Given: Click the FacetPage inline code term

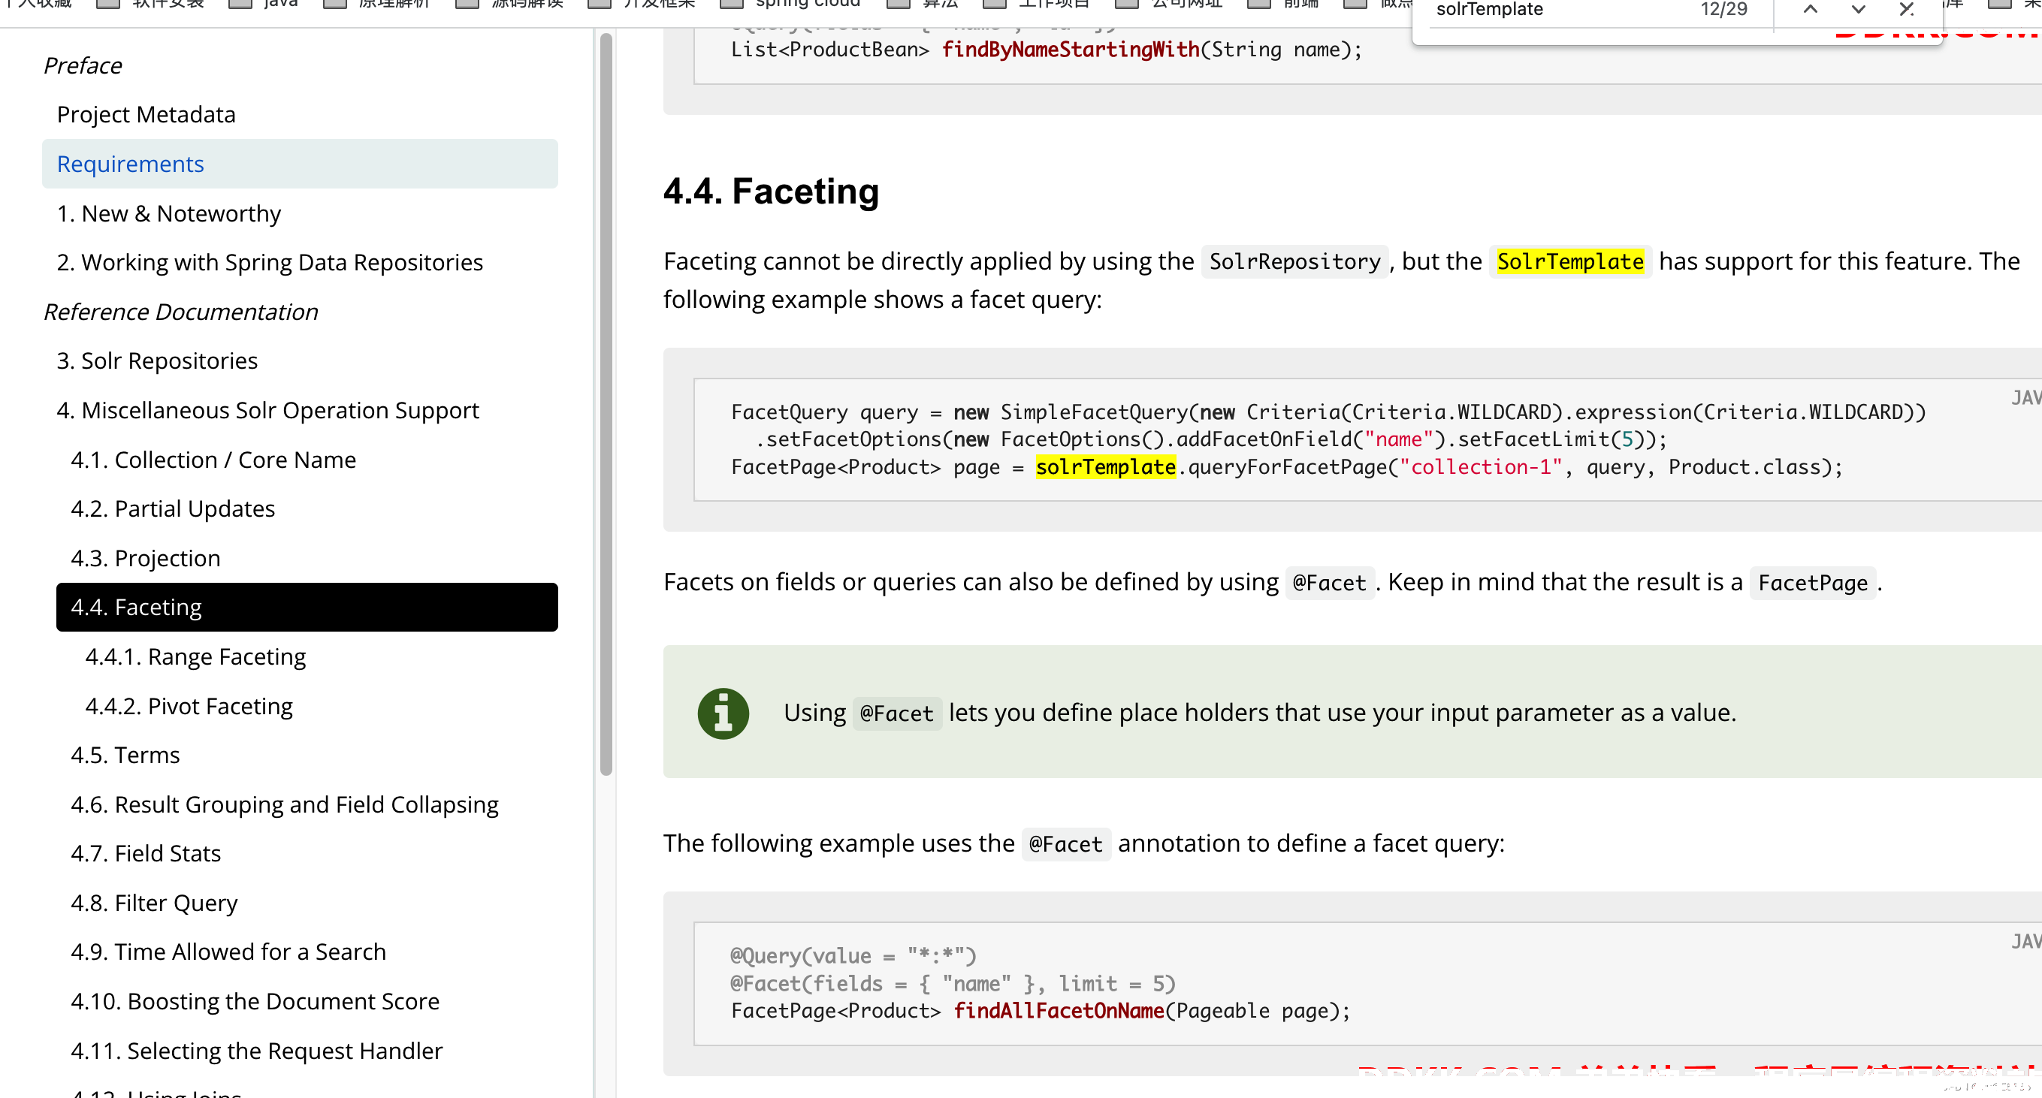Looking at the screenshot, I should tap(1812, 583).
